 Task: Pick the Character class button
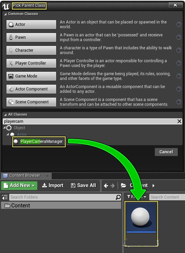click(x=31, y=50)
